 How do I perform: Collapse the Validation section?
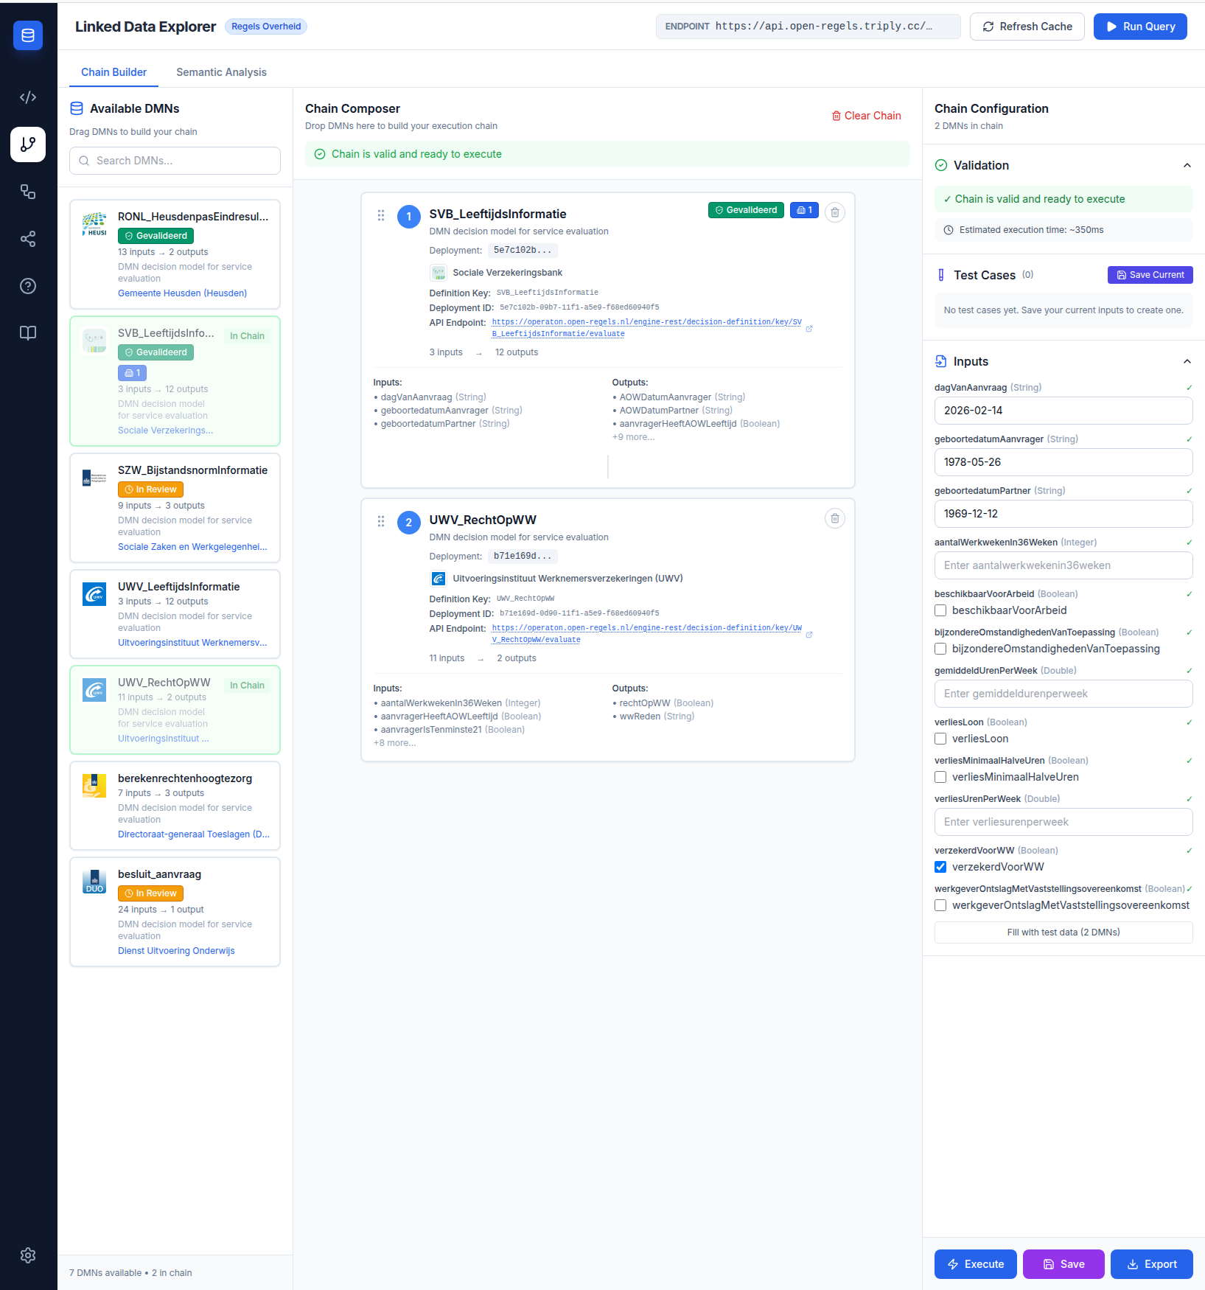point(1187,165)
